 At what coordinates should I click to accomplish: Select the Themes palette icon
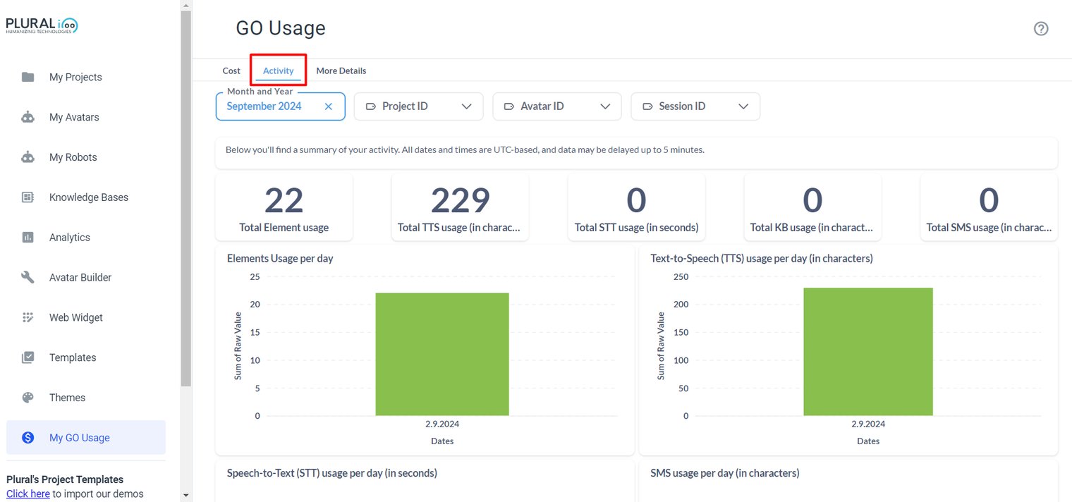click(x=28, y=398)
